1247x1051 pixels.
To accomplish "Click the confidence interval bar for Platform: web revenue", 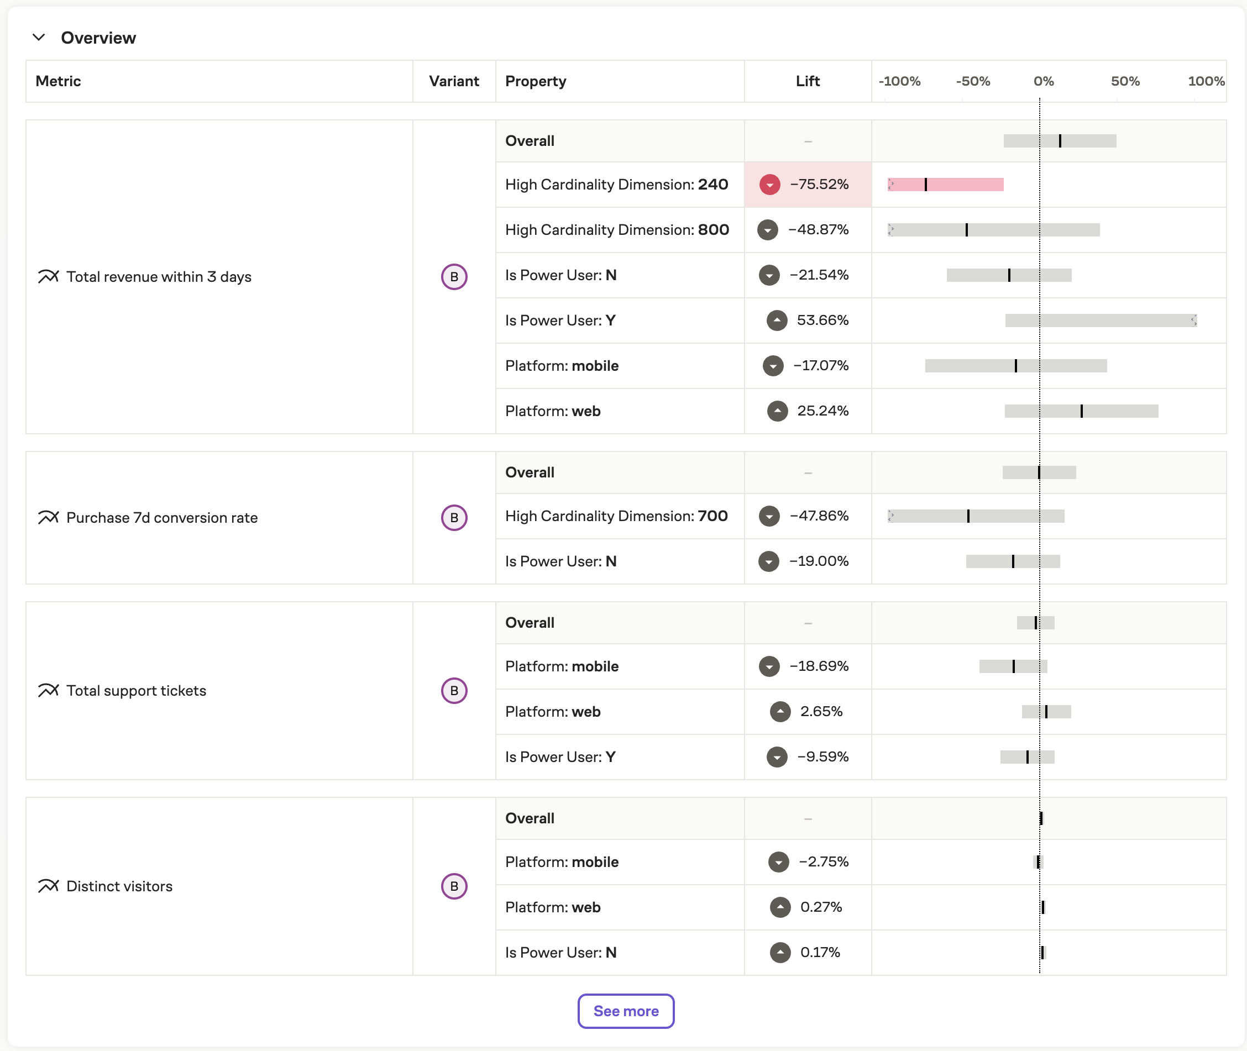I will (x=1081, y=411).
